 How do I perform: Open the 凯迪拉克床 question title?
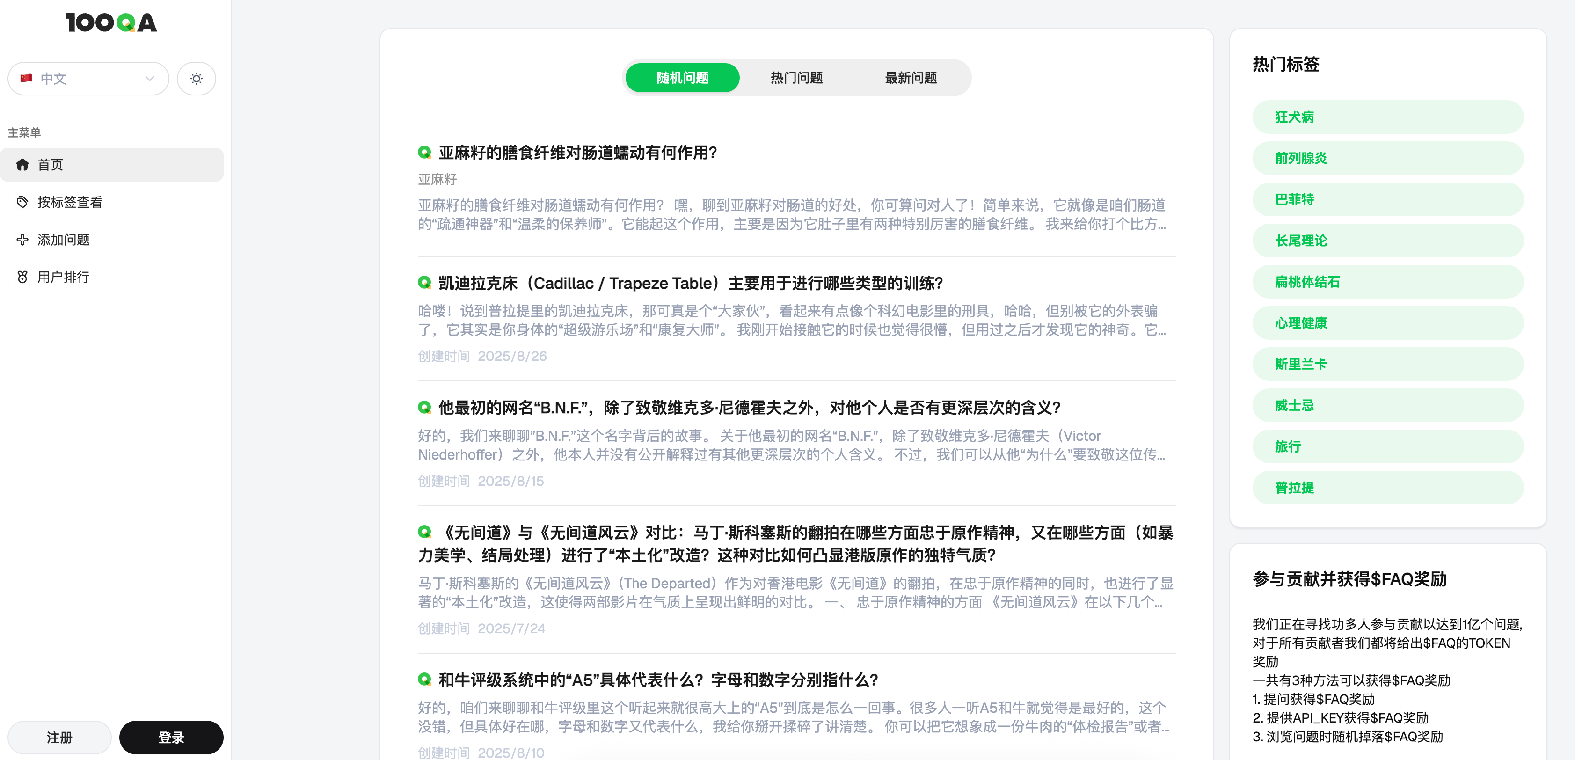click(690, 283)
